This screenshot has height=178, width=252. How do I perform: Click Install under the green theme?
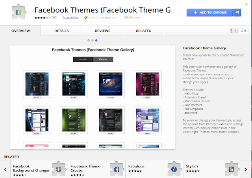74,134
